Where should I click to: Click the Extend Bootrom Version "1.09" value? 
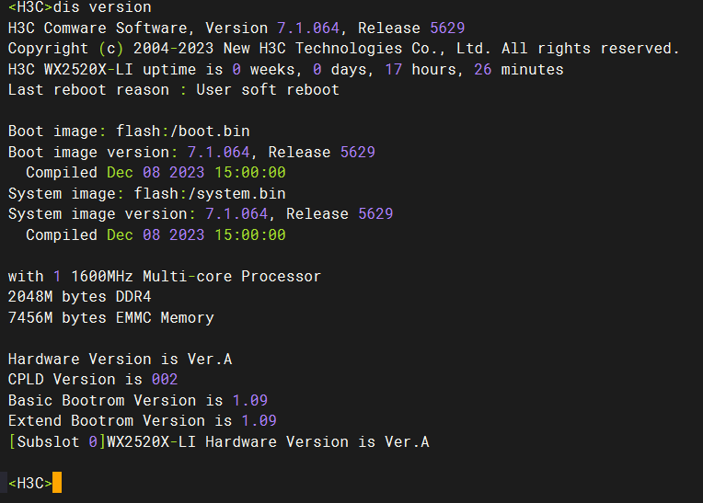point(259,421)
